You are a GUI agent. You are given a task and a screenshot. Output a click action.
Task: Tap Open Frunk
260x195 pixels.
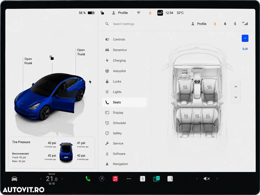(x=28, y=61)
